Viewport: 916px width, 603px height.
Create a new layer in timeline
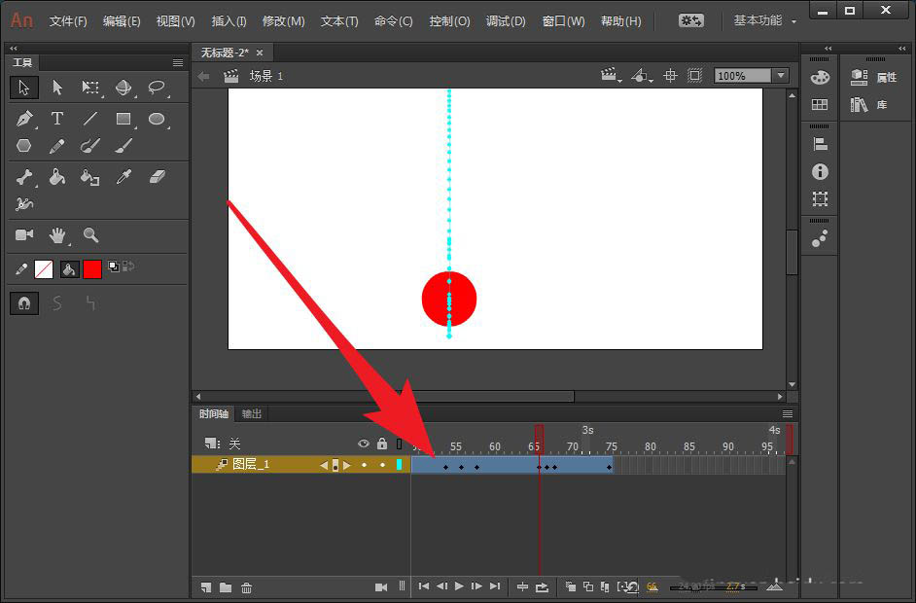click(x=205, y=587)
